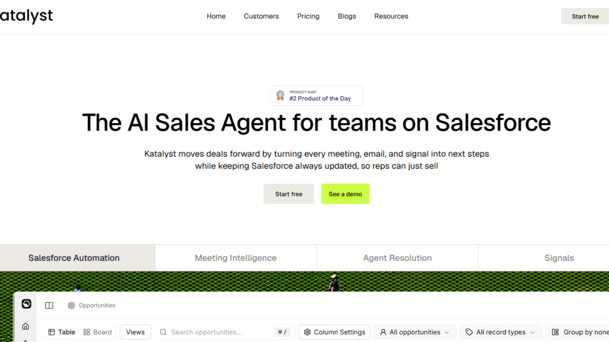The image size is (609, 342).
Task: Open the home icon in app sidebar
Action: coord(26,327)
